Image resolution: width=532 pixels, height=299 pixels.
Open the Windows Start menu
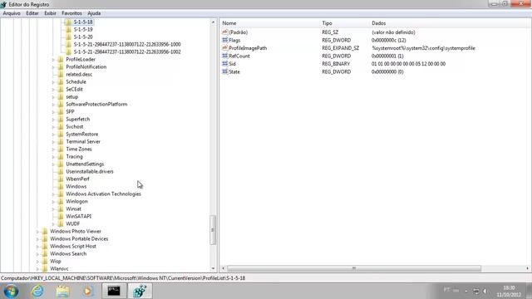tap(11, 292)
